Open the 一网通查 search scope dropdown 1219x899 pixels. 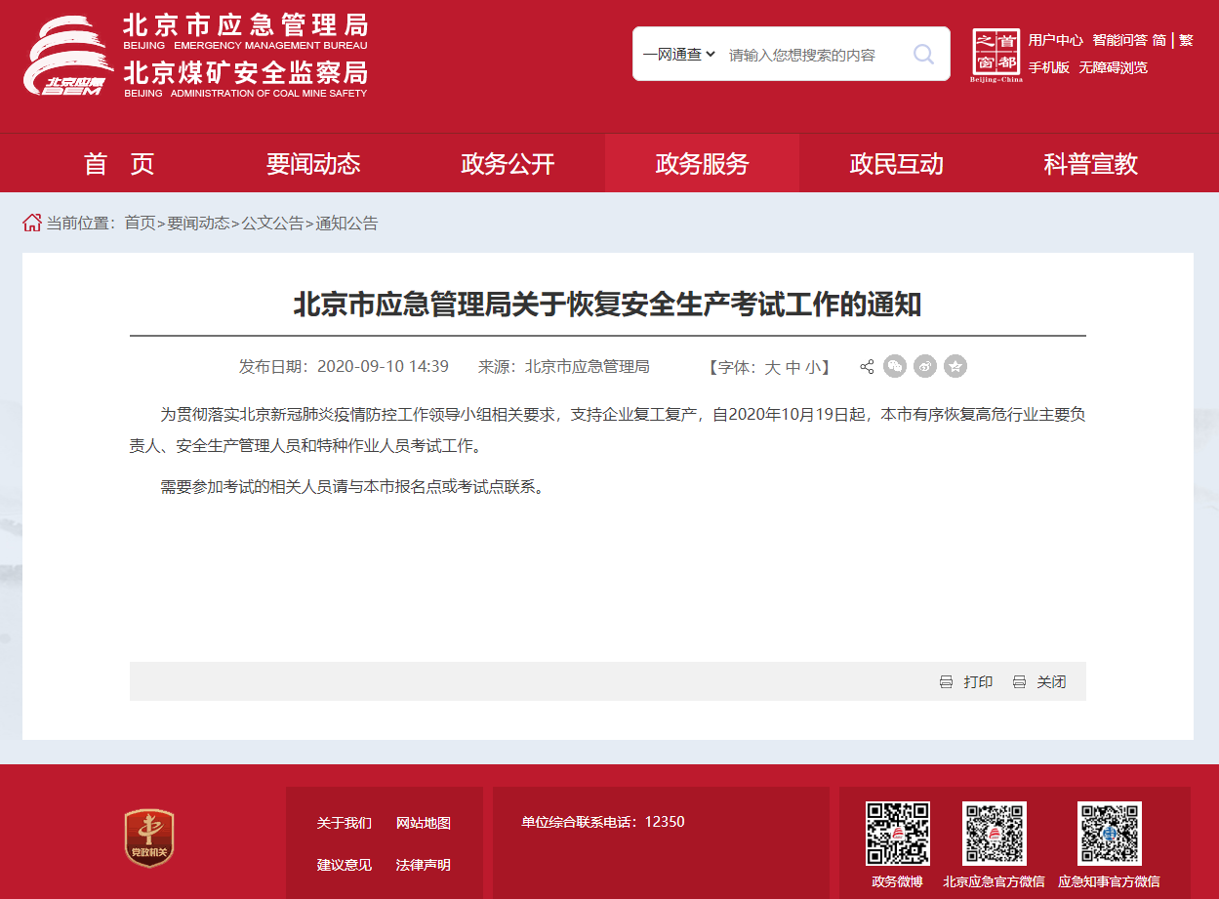coord(679,55)
